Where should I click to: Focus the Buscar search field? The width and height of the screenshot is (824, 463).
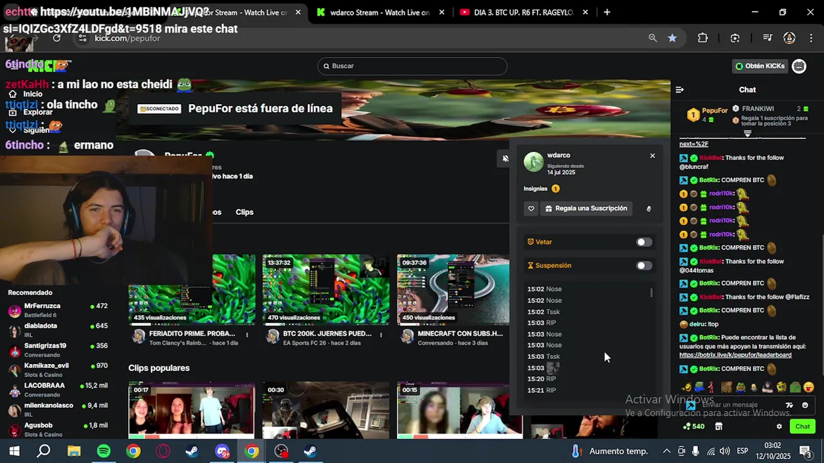(x=412, y=66)
